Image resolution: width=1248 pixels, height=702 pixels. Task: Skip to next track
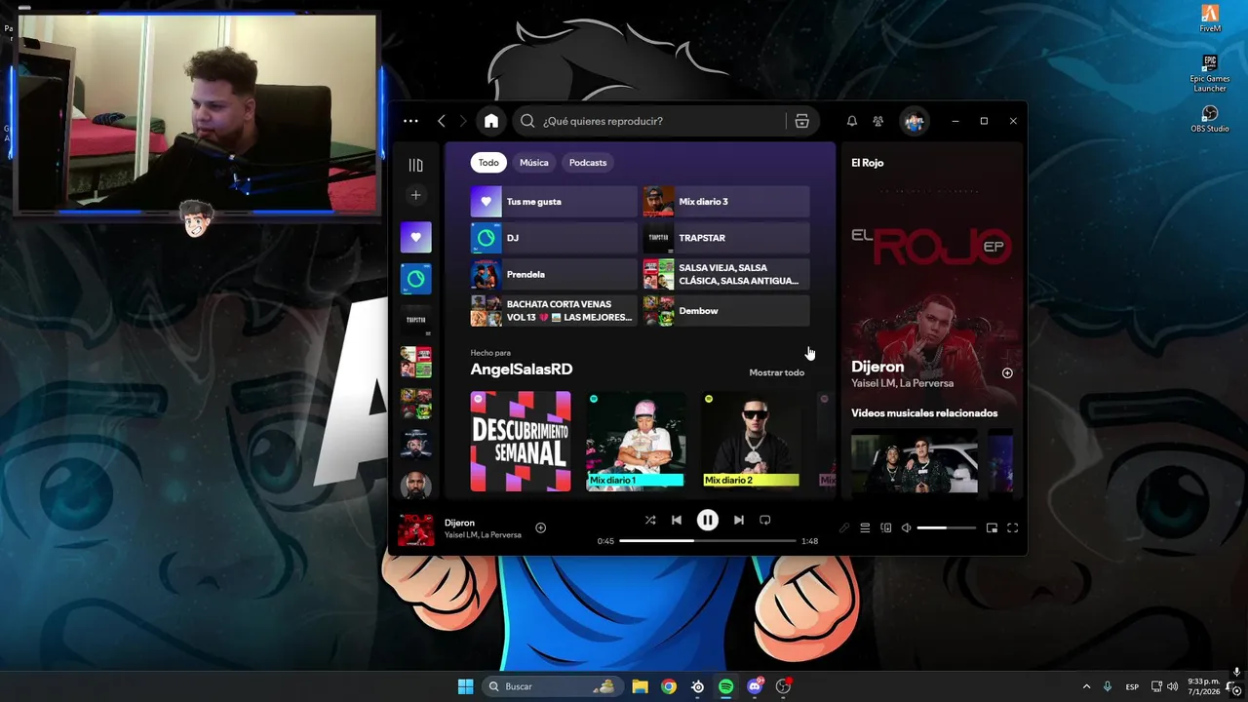click(739, 521)
